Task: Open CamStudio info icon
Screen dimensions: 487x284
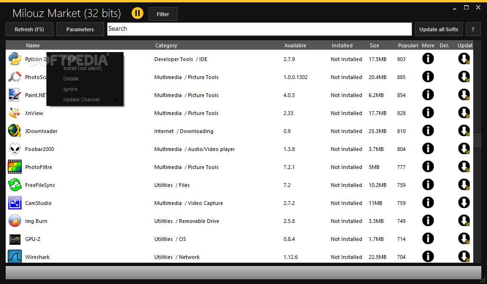Action: (428, 203)
